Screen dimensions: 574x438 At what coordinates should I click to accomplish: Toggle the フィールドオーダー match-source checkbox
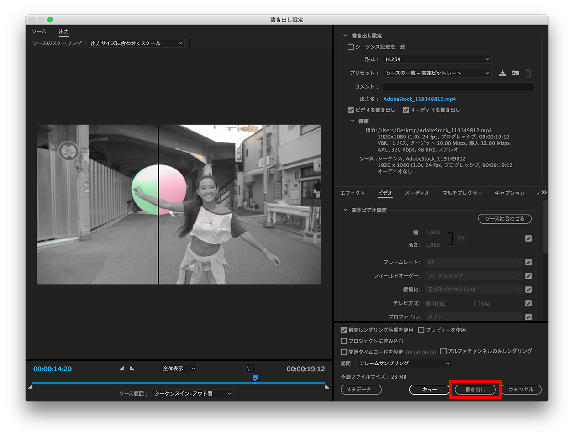[528, 276]
